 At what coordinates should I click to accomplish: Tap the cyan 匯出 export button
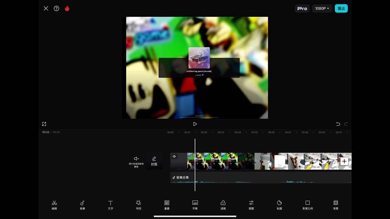click(x=341, y=9)
